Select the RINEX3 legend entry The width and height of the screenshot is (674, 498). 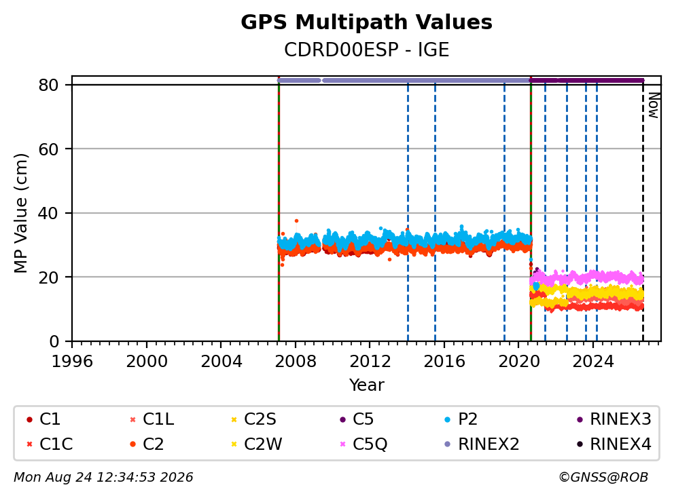[615, 419]
